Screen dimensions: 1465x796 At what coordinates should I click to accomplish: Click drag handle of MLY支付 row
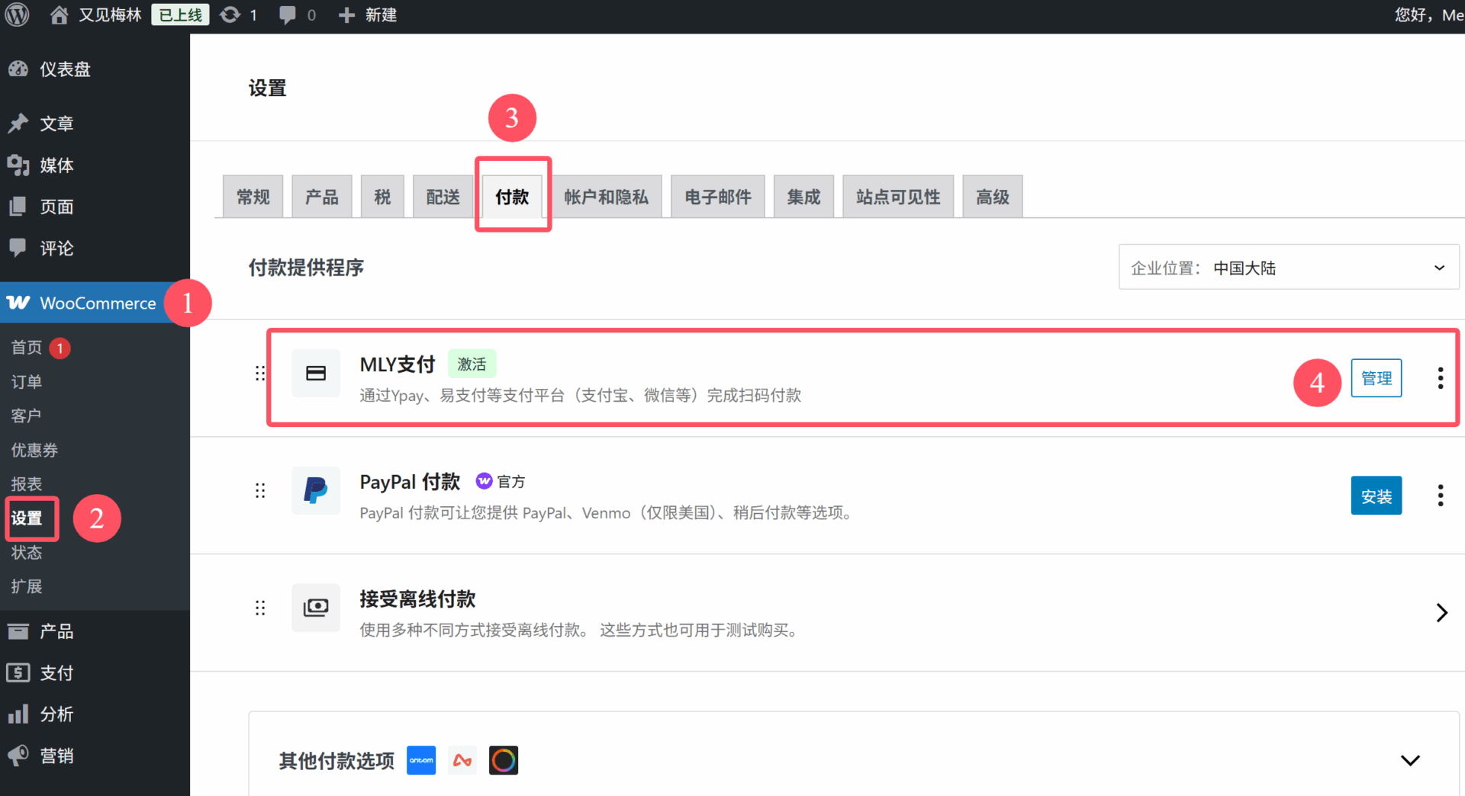260,373
